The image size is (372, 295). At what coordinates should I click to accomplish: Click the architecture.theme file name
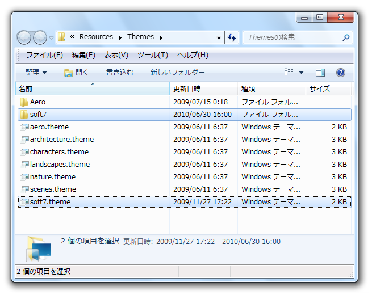pos(62,140)
